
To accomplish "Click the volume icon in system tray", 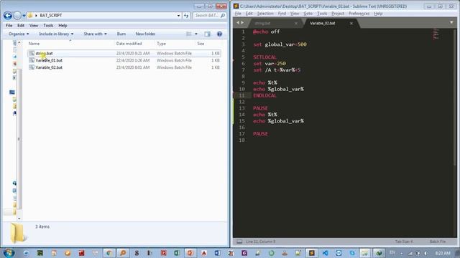I will point(426,253).
